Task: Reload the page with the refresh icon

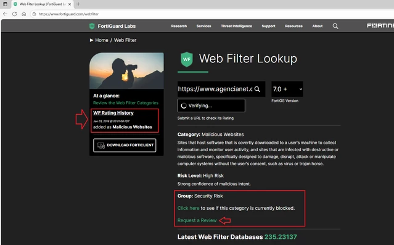Action: [x=15, y=14]
